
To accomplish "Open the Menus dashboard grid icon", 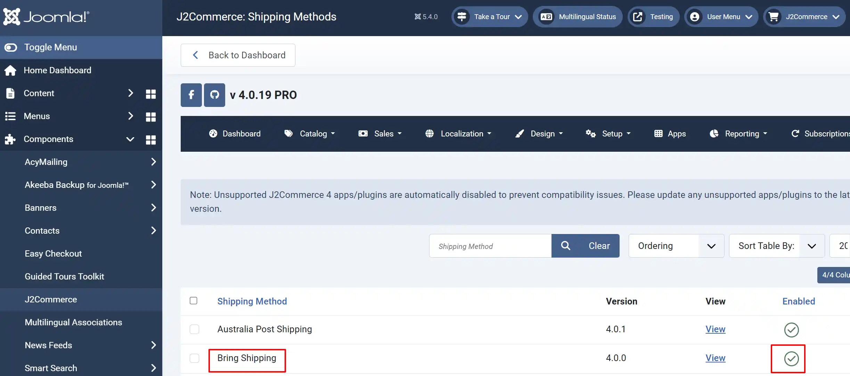I will click(x=151, y=117).
